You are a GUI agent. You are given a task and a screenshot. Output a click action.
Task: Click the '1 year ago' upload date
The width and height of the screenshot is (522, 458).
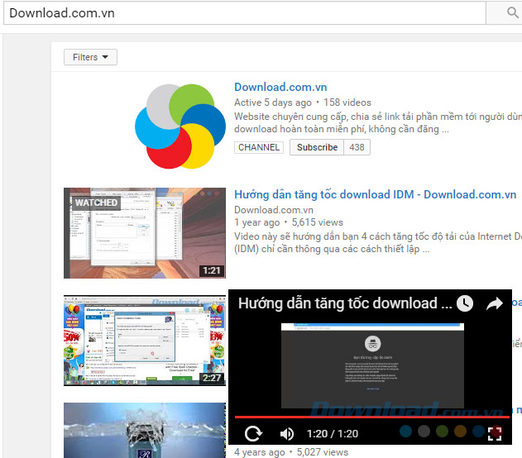257,222
